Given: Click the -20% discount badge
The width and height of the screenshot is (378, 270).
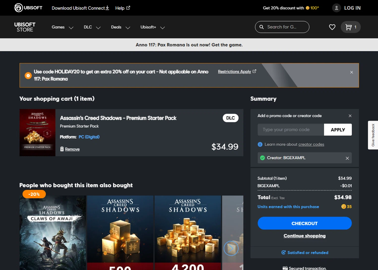Looking at the screenshot, I should (34, 194).
